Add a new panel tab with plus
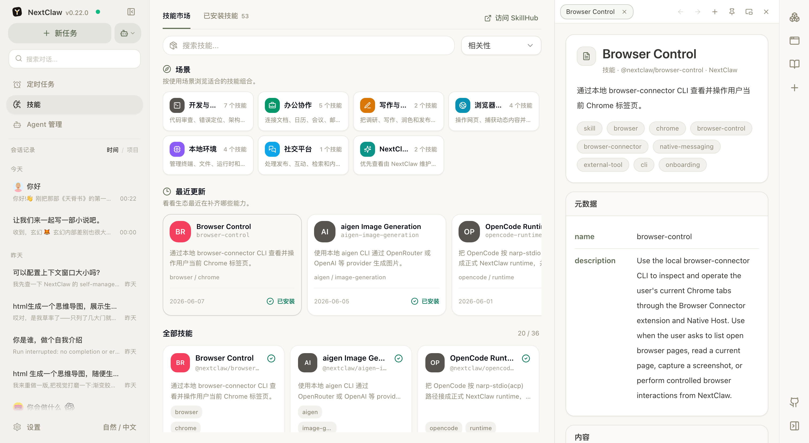The height and width of the screenshot is (443, 809). 715,12
